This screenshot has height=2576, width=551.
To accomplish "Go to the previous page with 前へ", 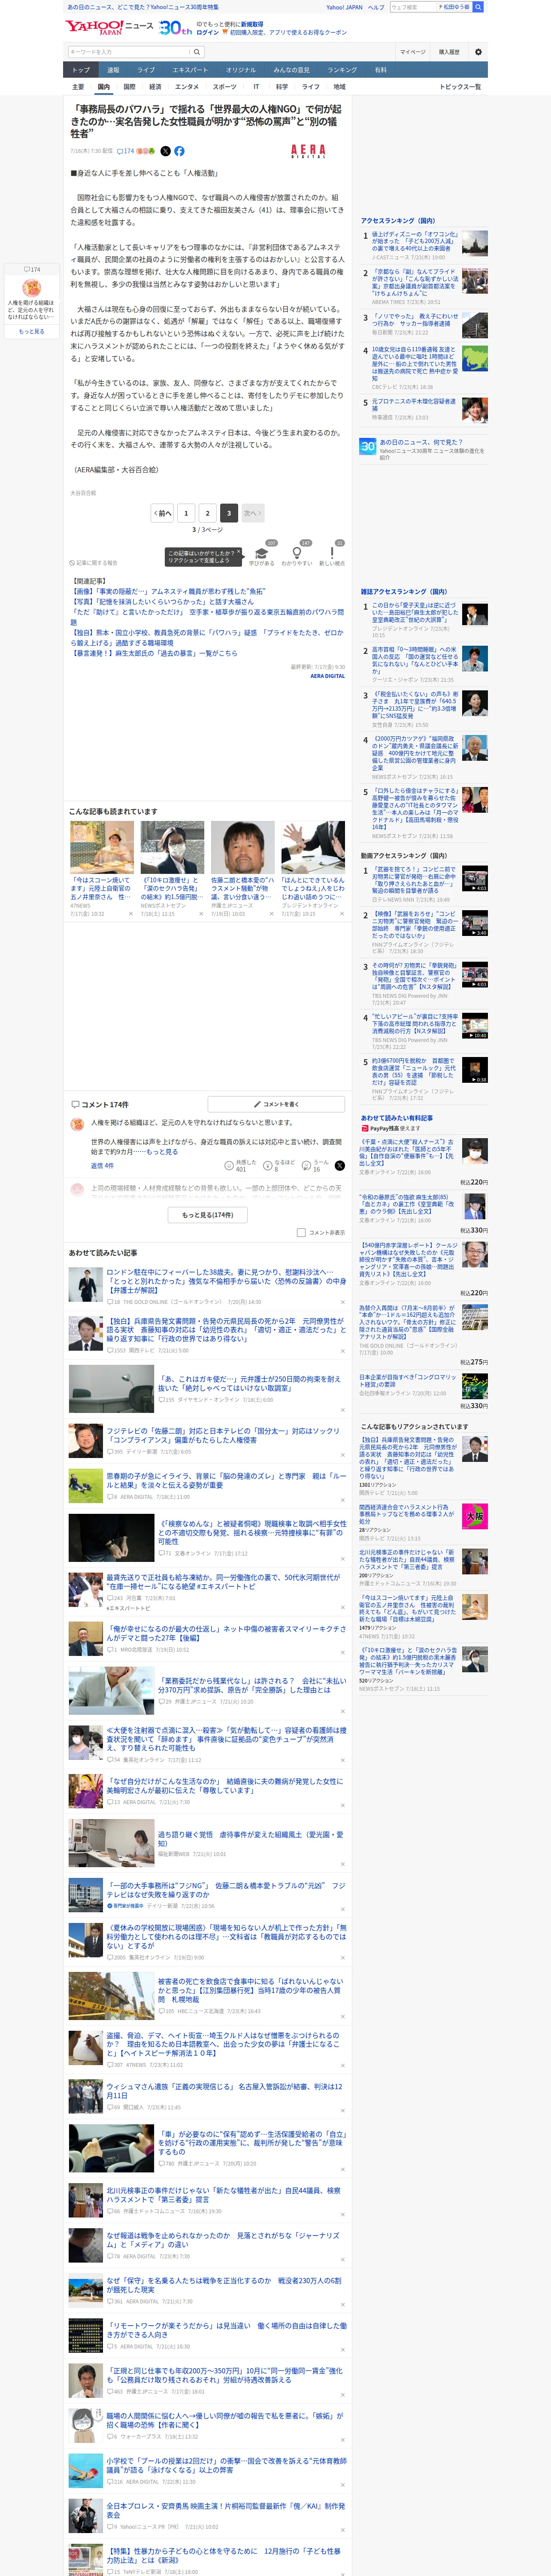I will point(163,513).
